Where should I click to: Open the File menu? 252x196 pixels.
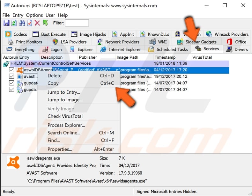point(6,15)
